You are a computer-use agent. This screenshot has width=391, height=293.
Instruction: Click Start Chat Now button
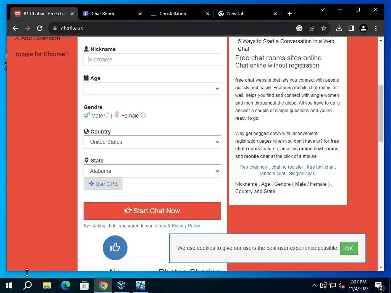152,211
